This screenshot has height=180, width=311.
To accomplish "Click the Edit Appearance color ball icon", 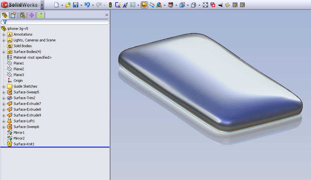I will coord(159,5).
